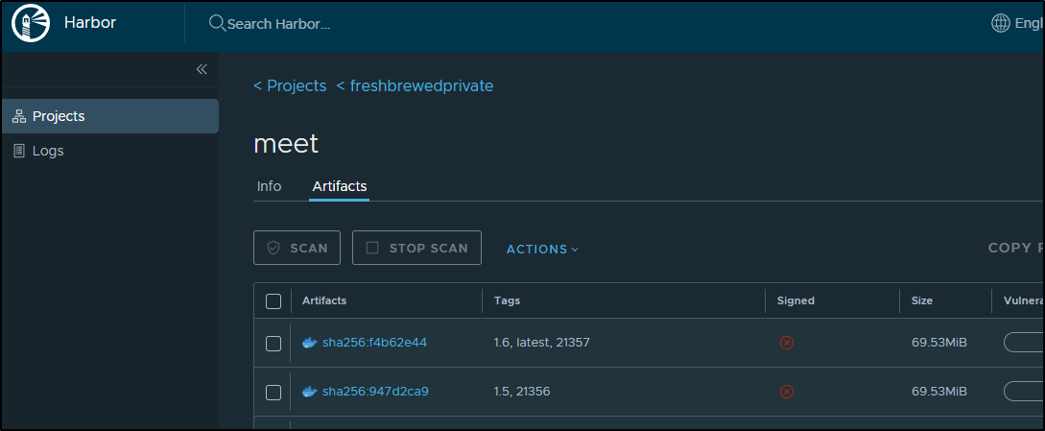Open artifact sha256:f4b62e44
The height and width of the screenshot is (431, 1045).
click(x=374, y=343)
